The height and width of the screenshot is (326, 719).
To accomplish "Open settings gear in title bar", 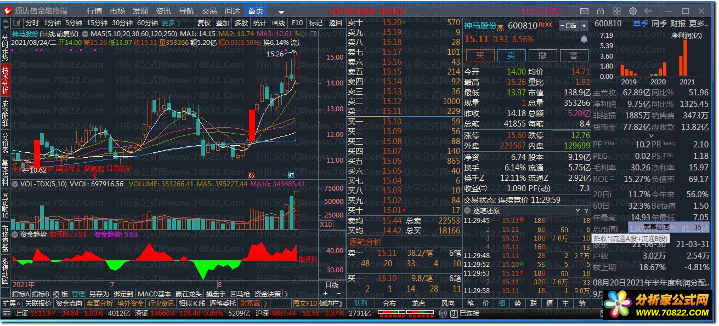I will [633, 11].
